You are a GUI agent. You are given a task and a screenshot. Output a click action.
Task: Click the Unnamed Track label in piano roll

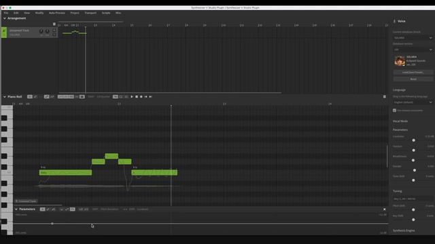point(26,201)
